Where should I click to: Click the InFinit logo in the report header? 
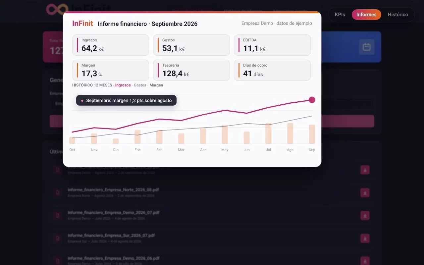click(82, 24)
